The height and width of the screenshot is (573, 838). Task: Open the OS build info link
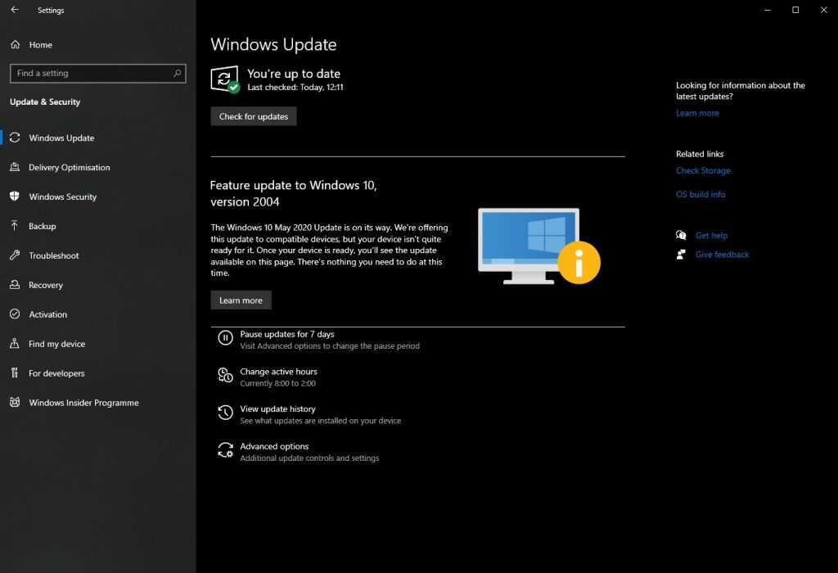click(x=701, y=194)
